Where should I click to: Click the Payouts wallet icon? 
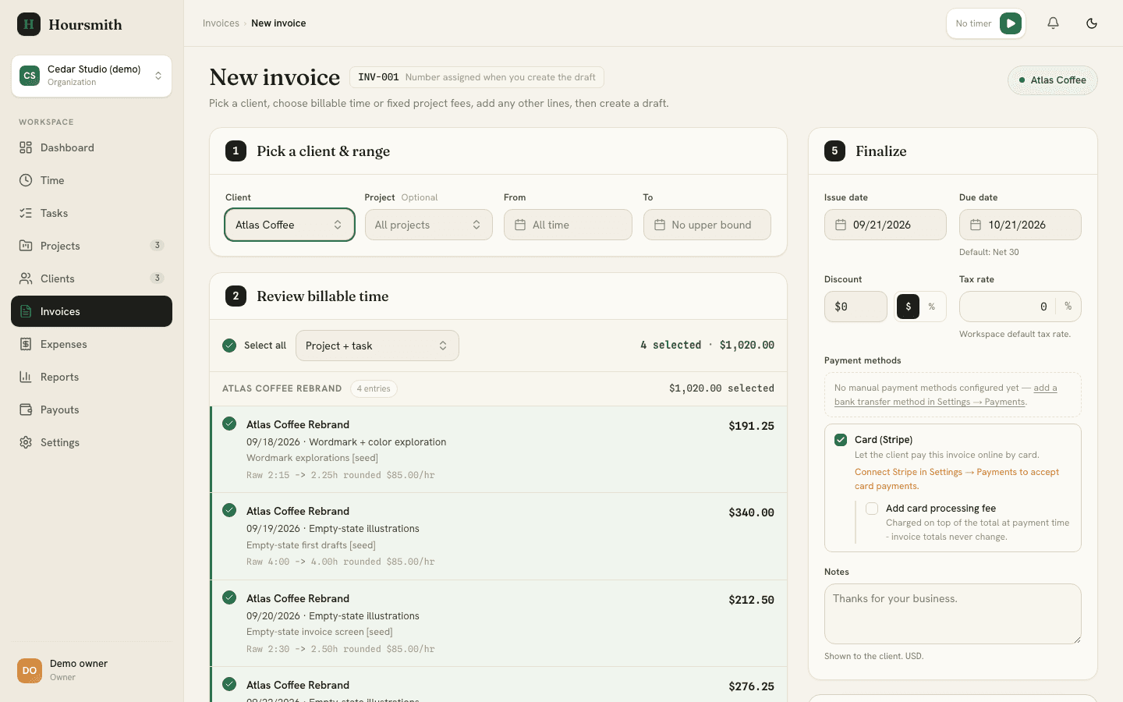[26, 409]
